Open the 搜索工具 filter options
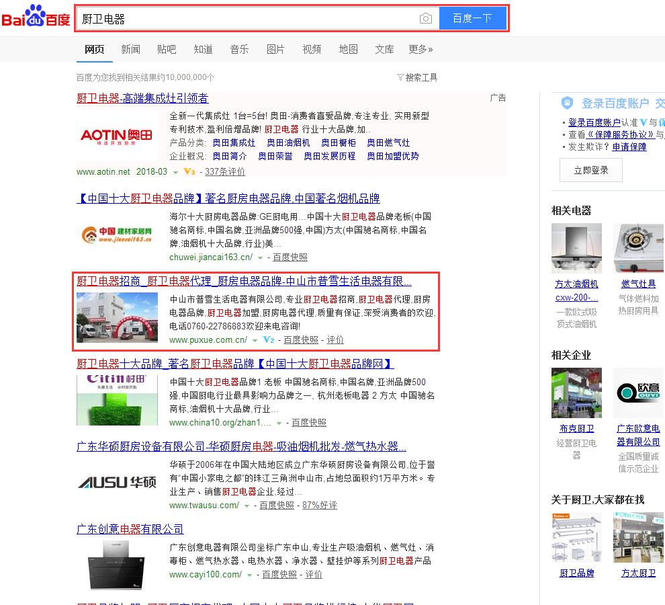Viewport: 665px width, 605px height. coord(417,77)
